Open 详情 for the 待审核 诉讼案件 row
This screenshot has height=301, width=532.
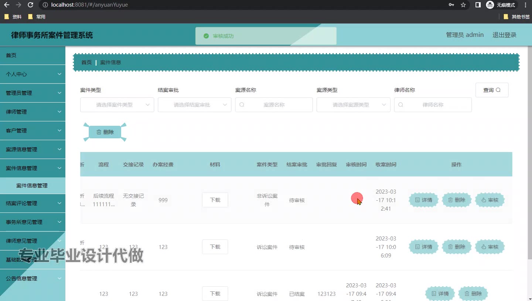click(423, 247)
